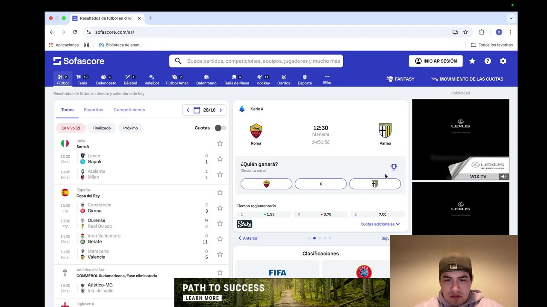Go to next day arrow

(x=221, y=110)
